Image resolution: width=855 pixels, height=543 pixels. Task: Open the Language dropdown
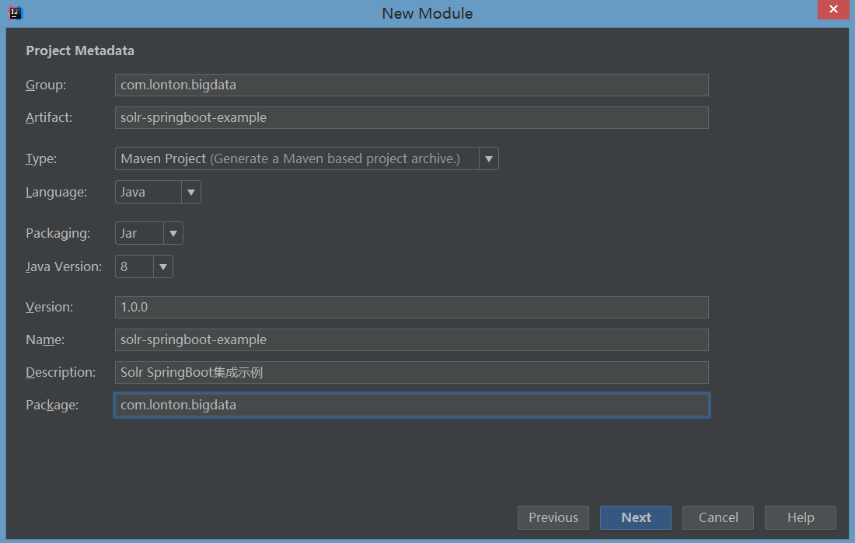pos(190,192)
